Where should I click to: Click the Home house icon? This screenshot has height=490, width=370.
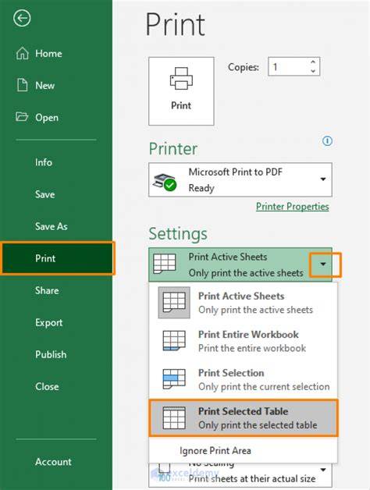(x=22, y=53)
